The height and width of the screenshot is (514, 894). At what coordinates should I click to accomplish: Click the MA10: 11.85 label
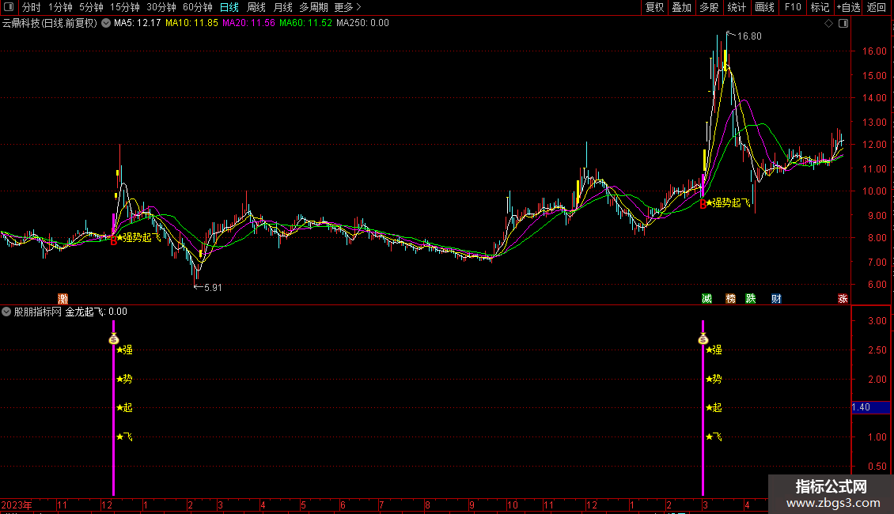pyautogui.click(x=191, y=24)
